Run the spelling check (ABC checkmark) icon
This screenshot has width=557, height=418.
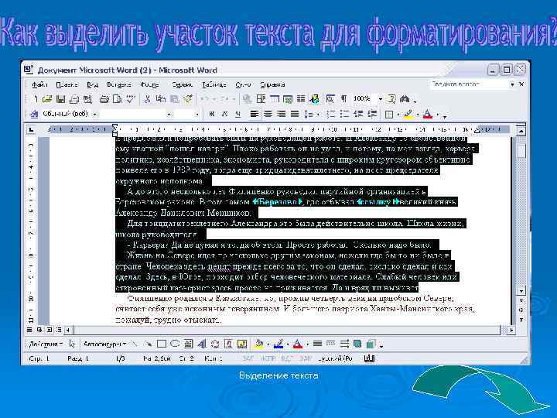click(131, 99)
